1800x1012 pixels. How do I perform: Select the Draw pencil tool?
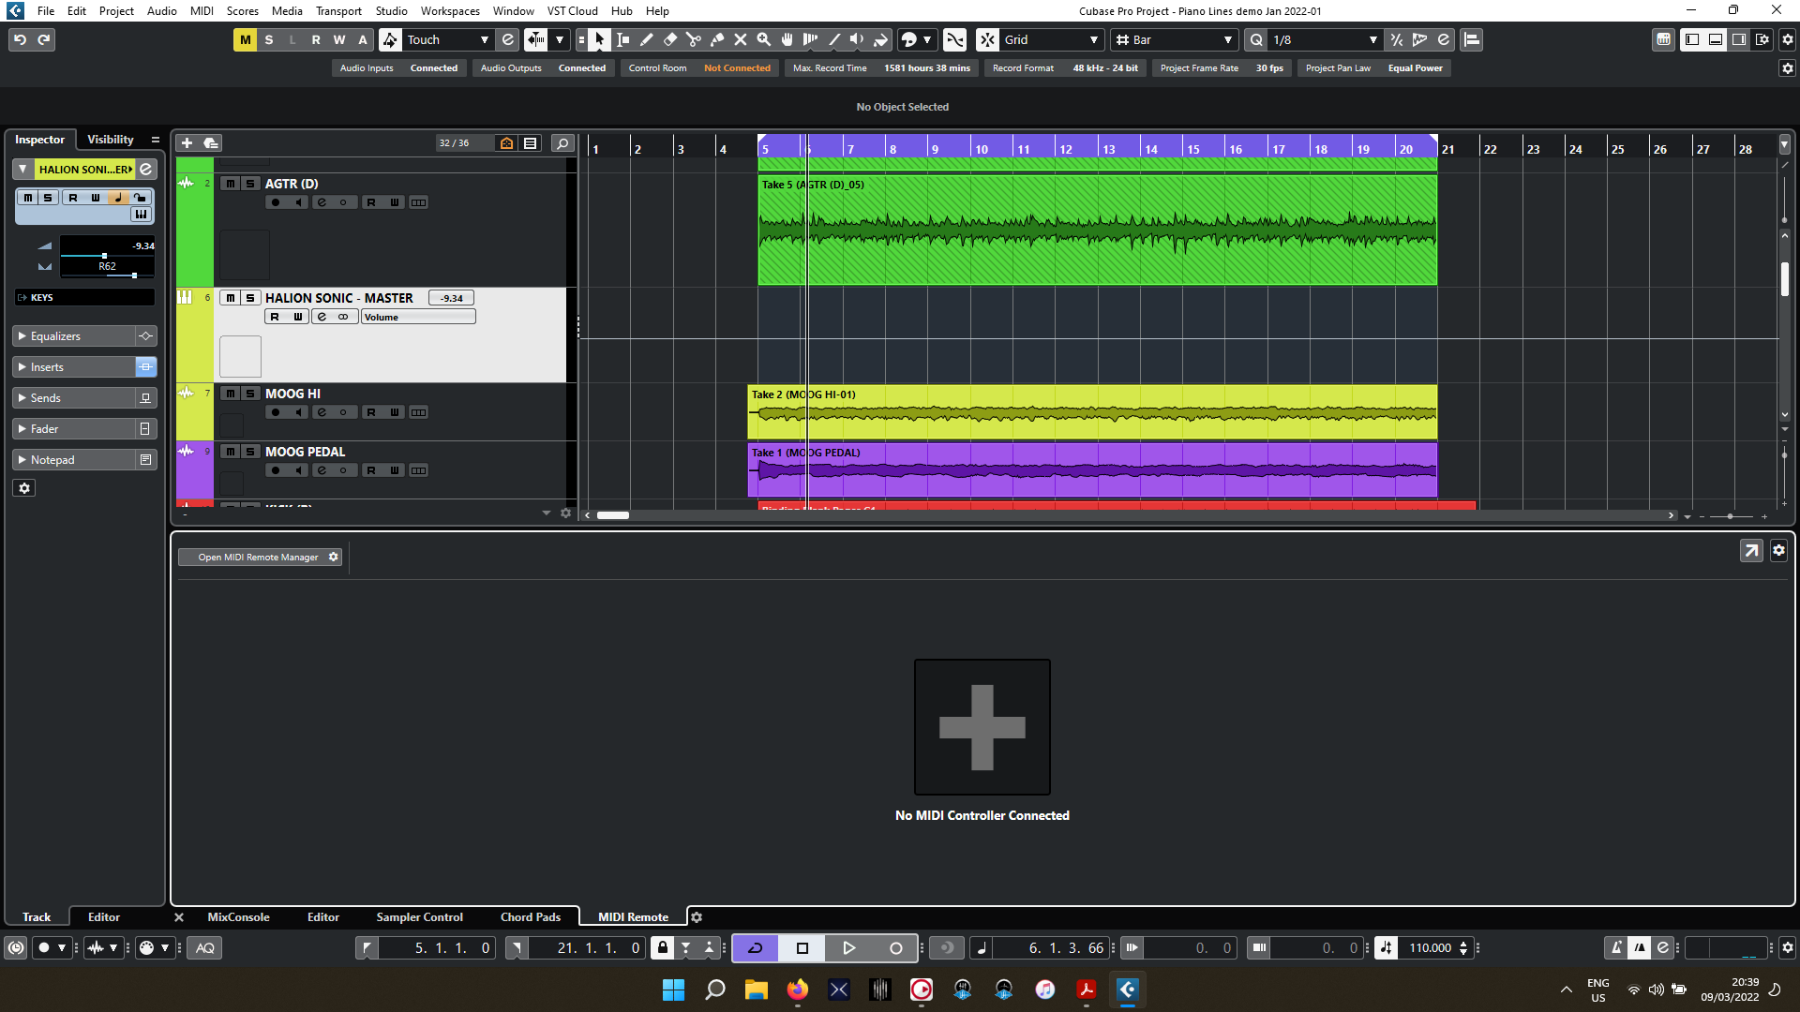coord(646,39)
